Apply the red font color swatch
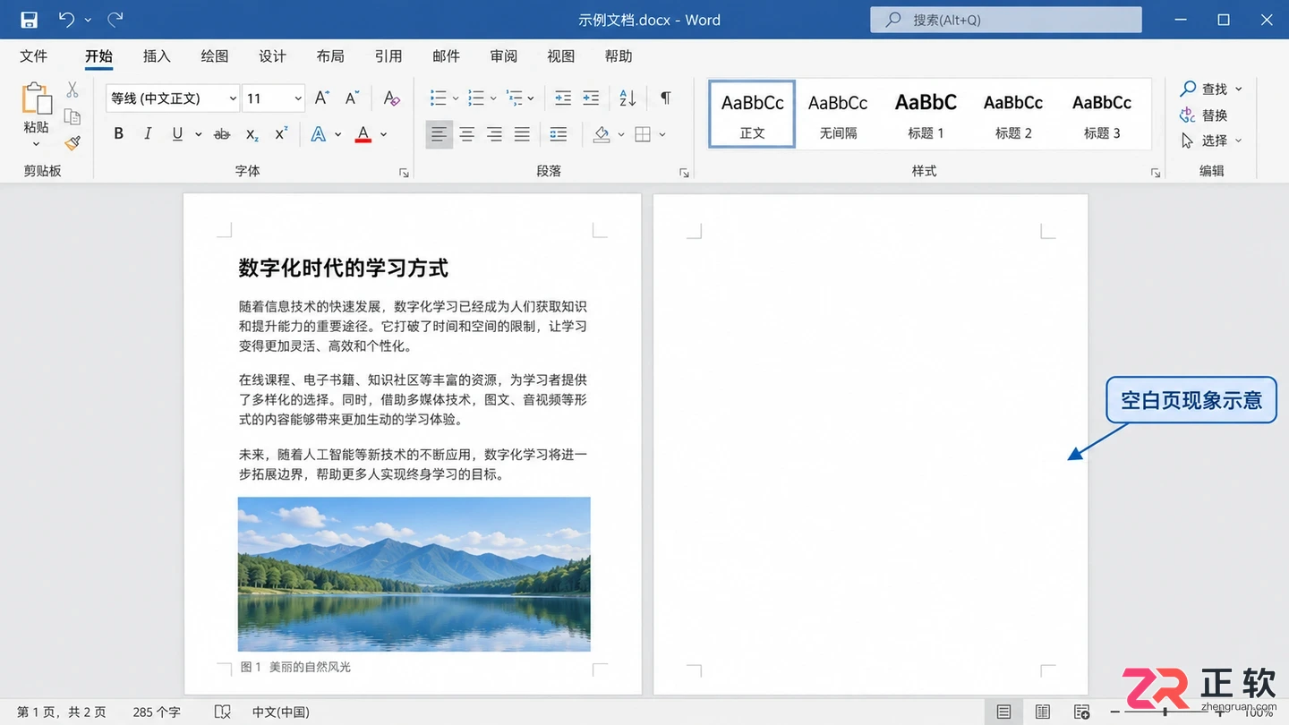The width and height of the screenshot is (1289, 725). click(x=363, y=134)
